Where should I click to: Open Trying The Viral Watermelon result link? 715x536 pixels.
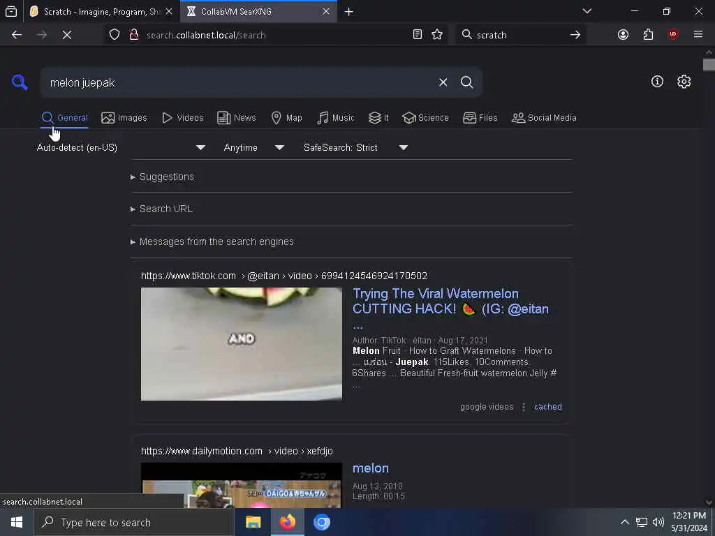[450, 308]
